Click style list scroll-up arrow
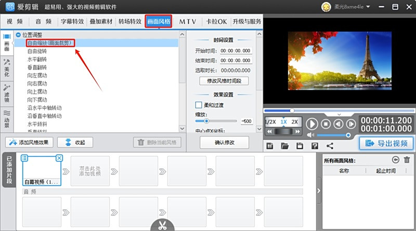The image size is (416, 231). pos(182,34)
